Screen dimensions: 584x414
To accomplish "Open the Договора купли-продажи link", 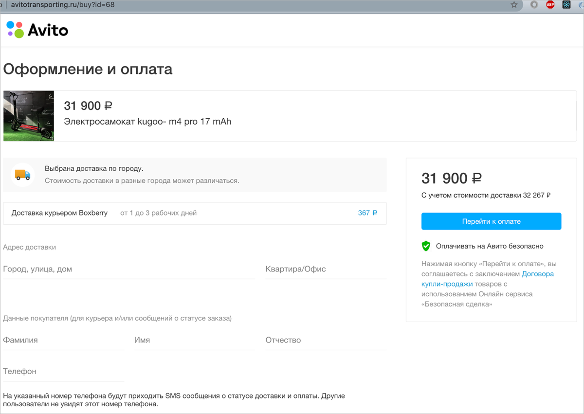I will 488,279.
